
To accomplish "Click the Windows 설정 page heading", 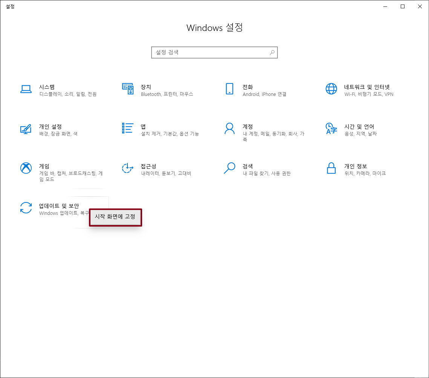I will coord(214,28).
